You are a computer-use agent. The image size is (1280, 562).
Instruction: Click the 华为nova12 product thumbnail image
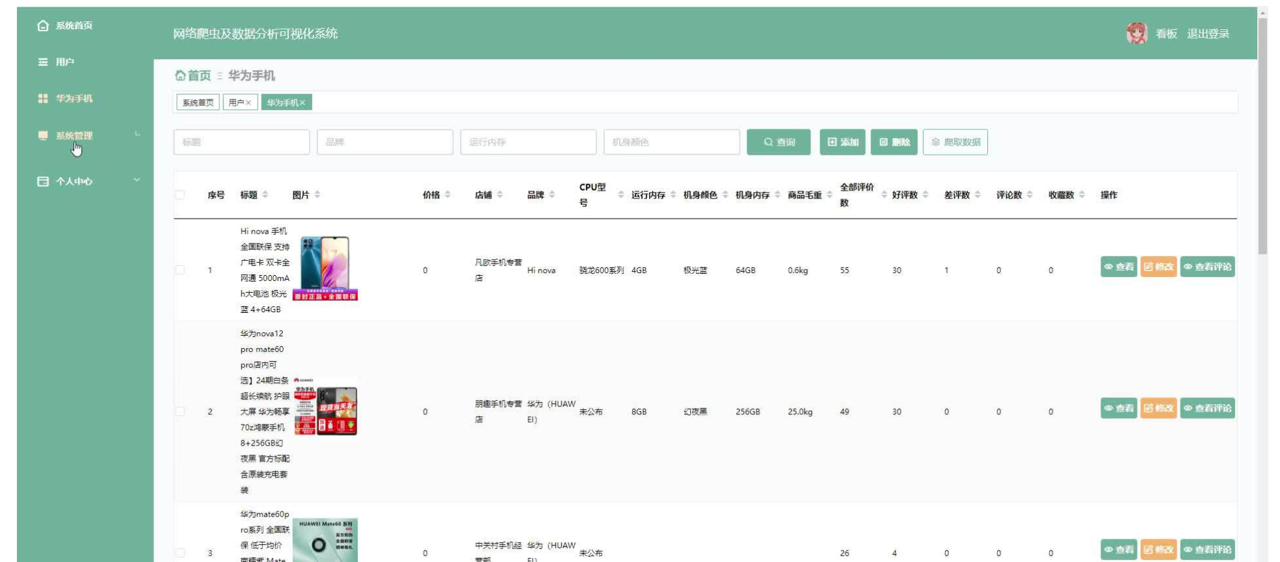click(325, 406)
